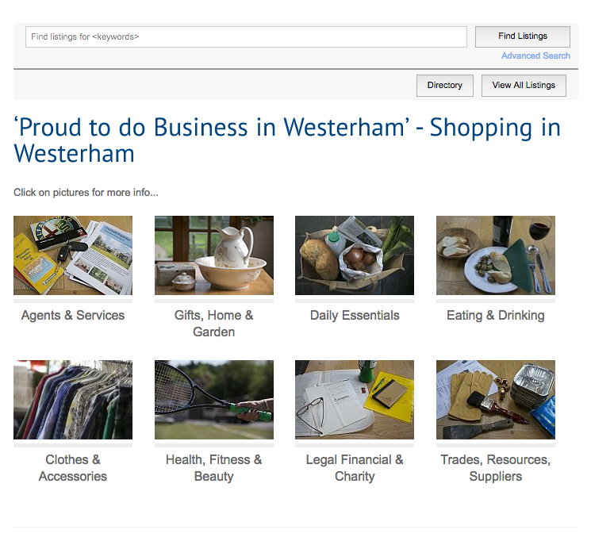Open the Trades, Resources, Suppliers gloves image
This screenshot has width=591, height=541.
click(x=496, y=400)
